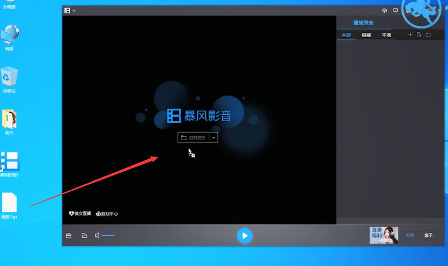Image resolution: width=448 pixels, height=266 pixels.
Task: Select the 网络 desktop icon
Action: point(10,38)
